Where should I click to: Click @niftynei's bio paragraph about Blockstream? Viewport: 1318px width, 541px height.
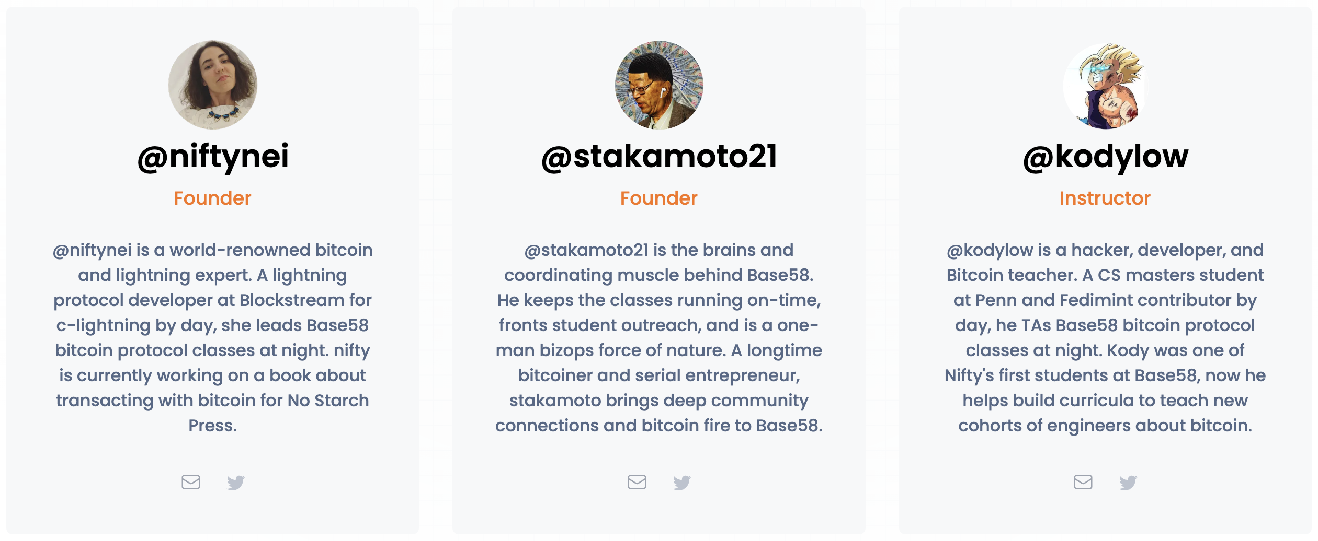(x=213, y=338)
